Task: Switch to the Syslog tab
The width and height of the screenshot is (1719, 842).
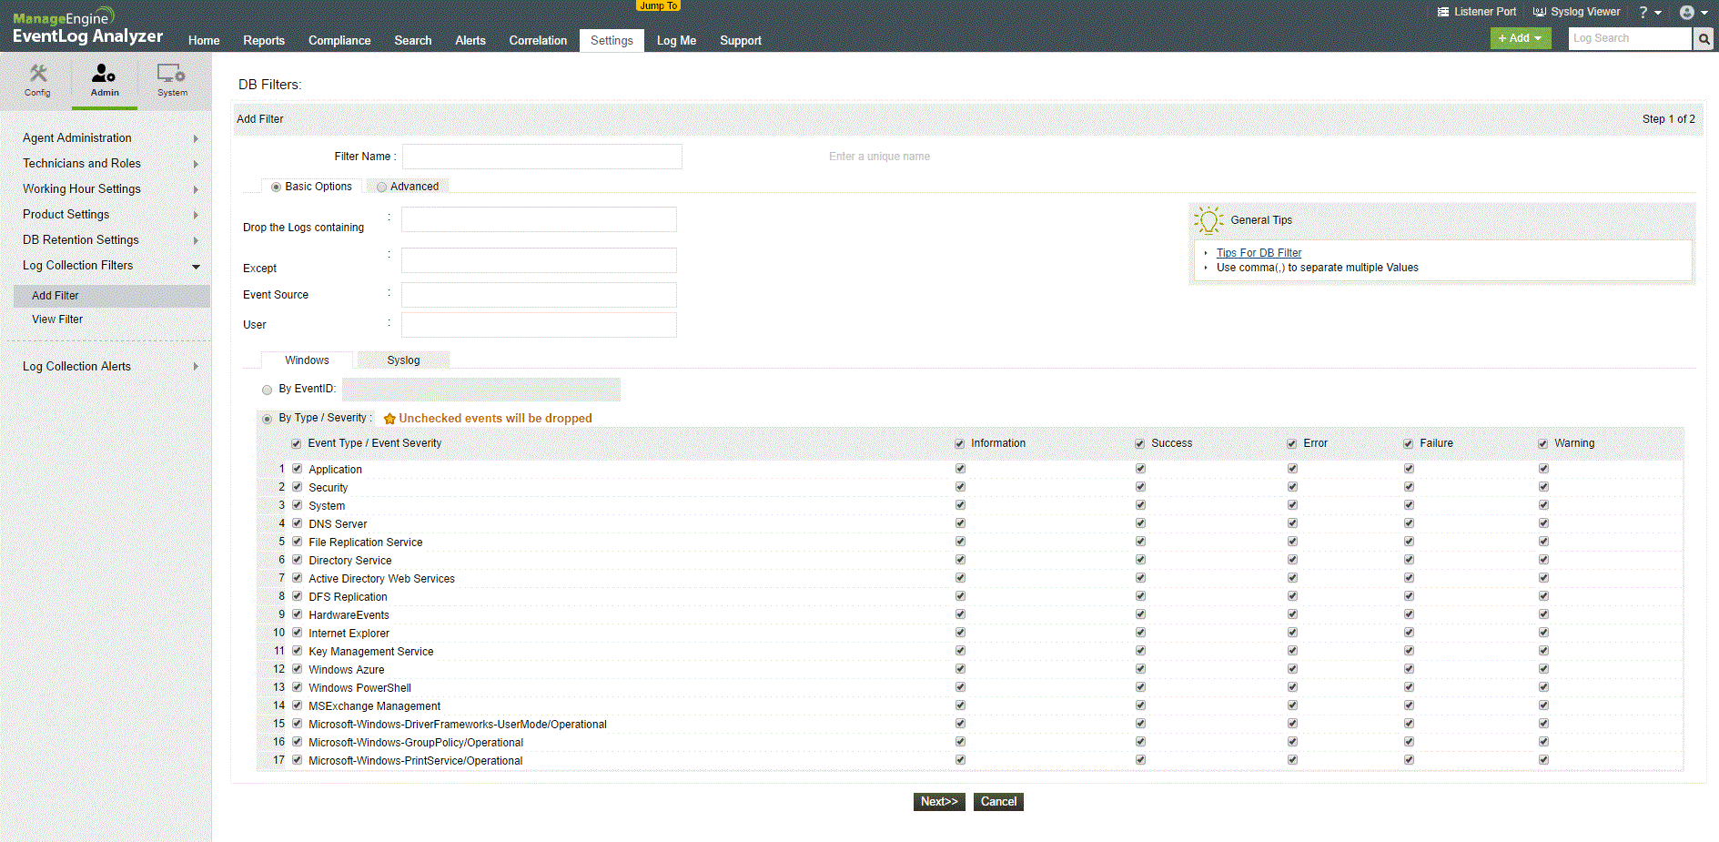Action: tap(403, 360)
